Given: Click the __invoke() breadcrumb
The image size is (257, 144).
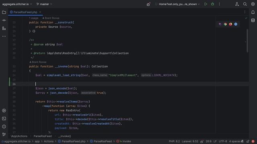Looking at the screenshot, I should coord(64,136).
